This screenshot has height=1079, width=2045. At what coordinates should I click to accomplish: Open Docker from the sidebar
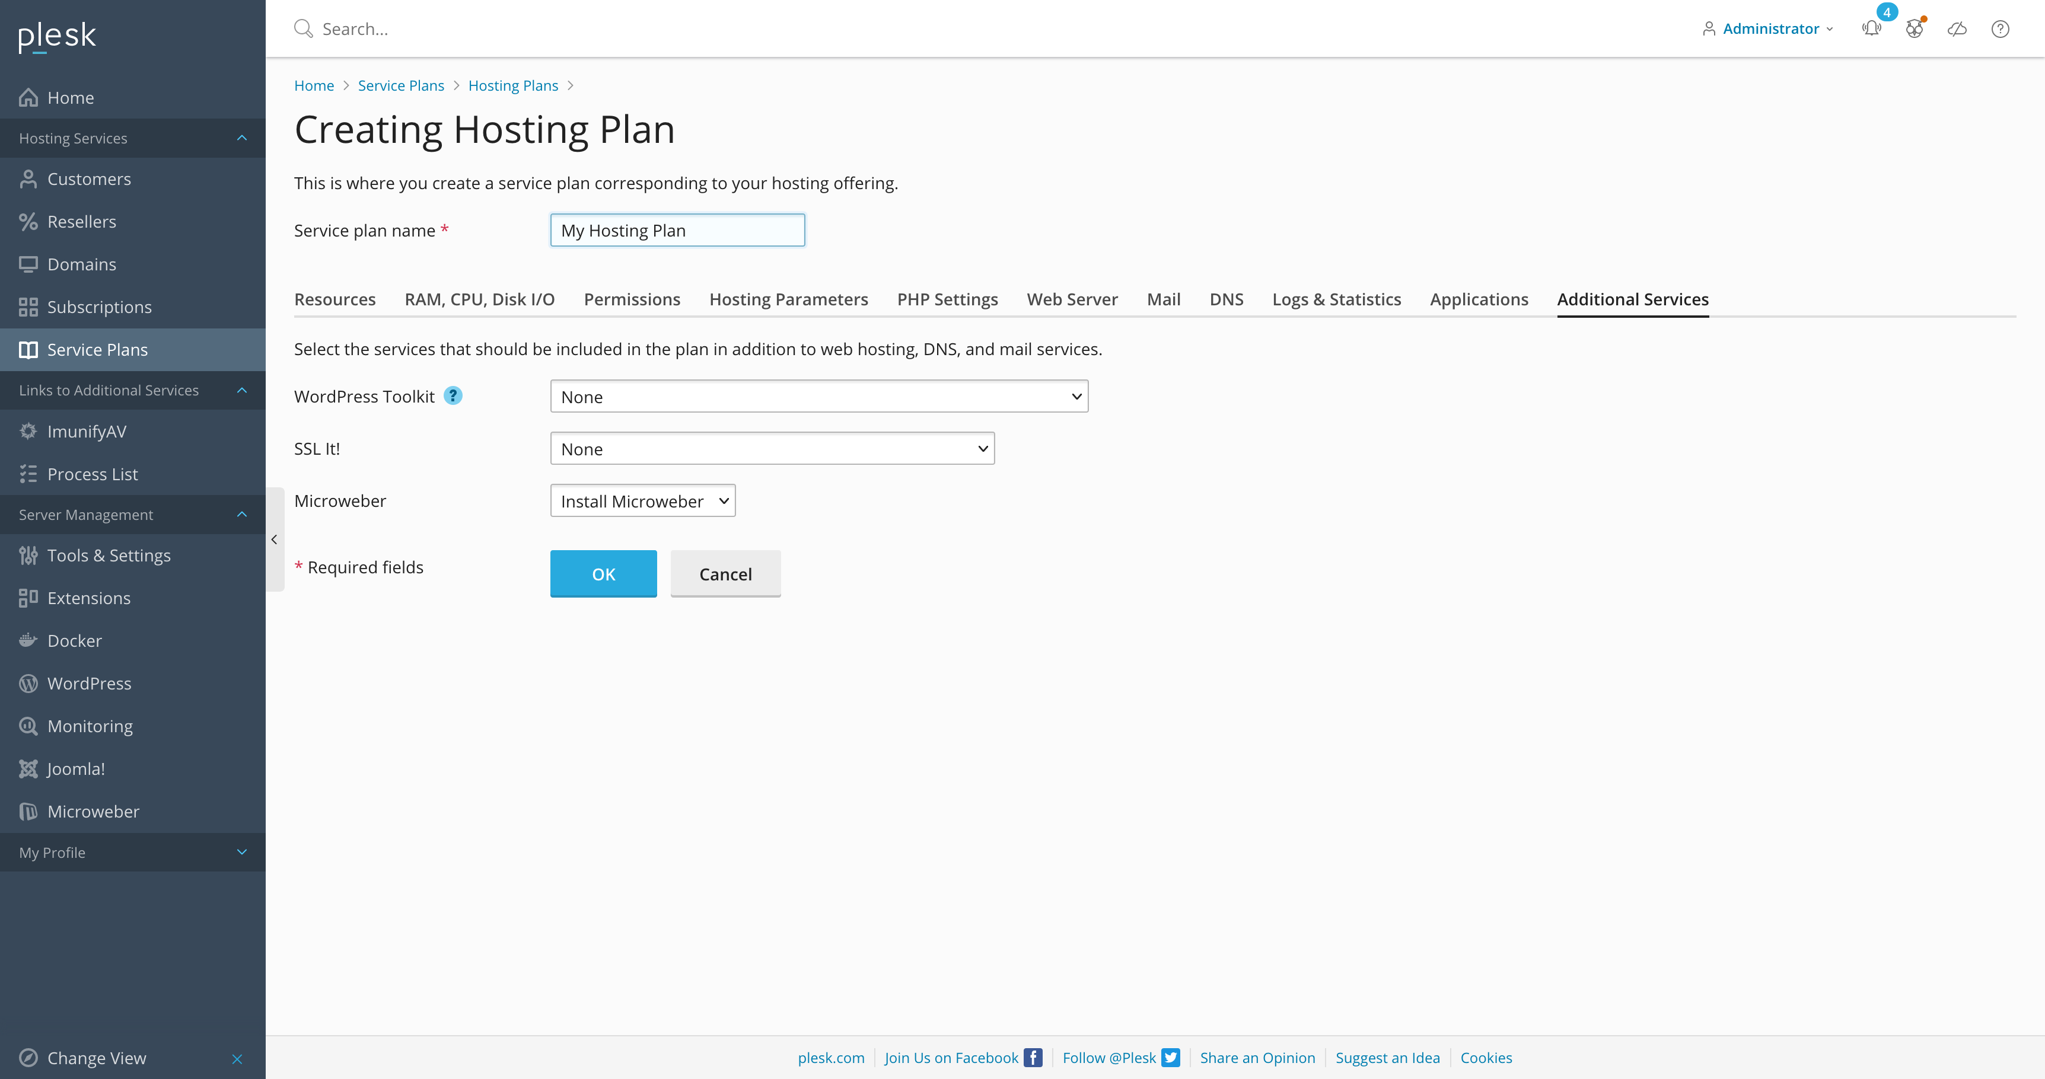74,640
